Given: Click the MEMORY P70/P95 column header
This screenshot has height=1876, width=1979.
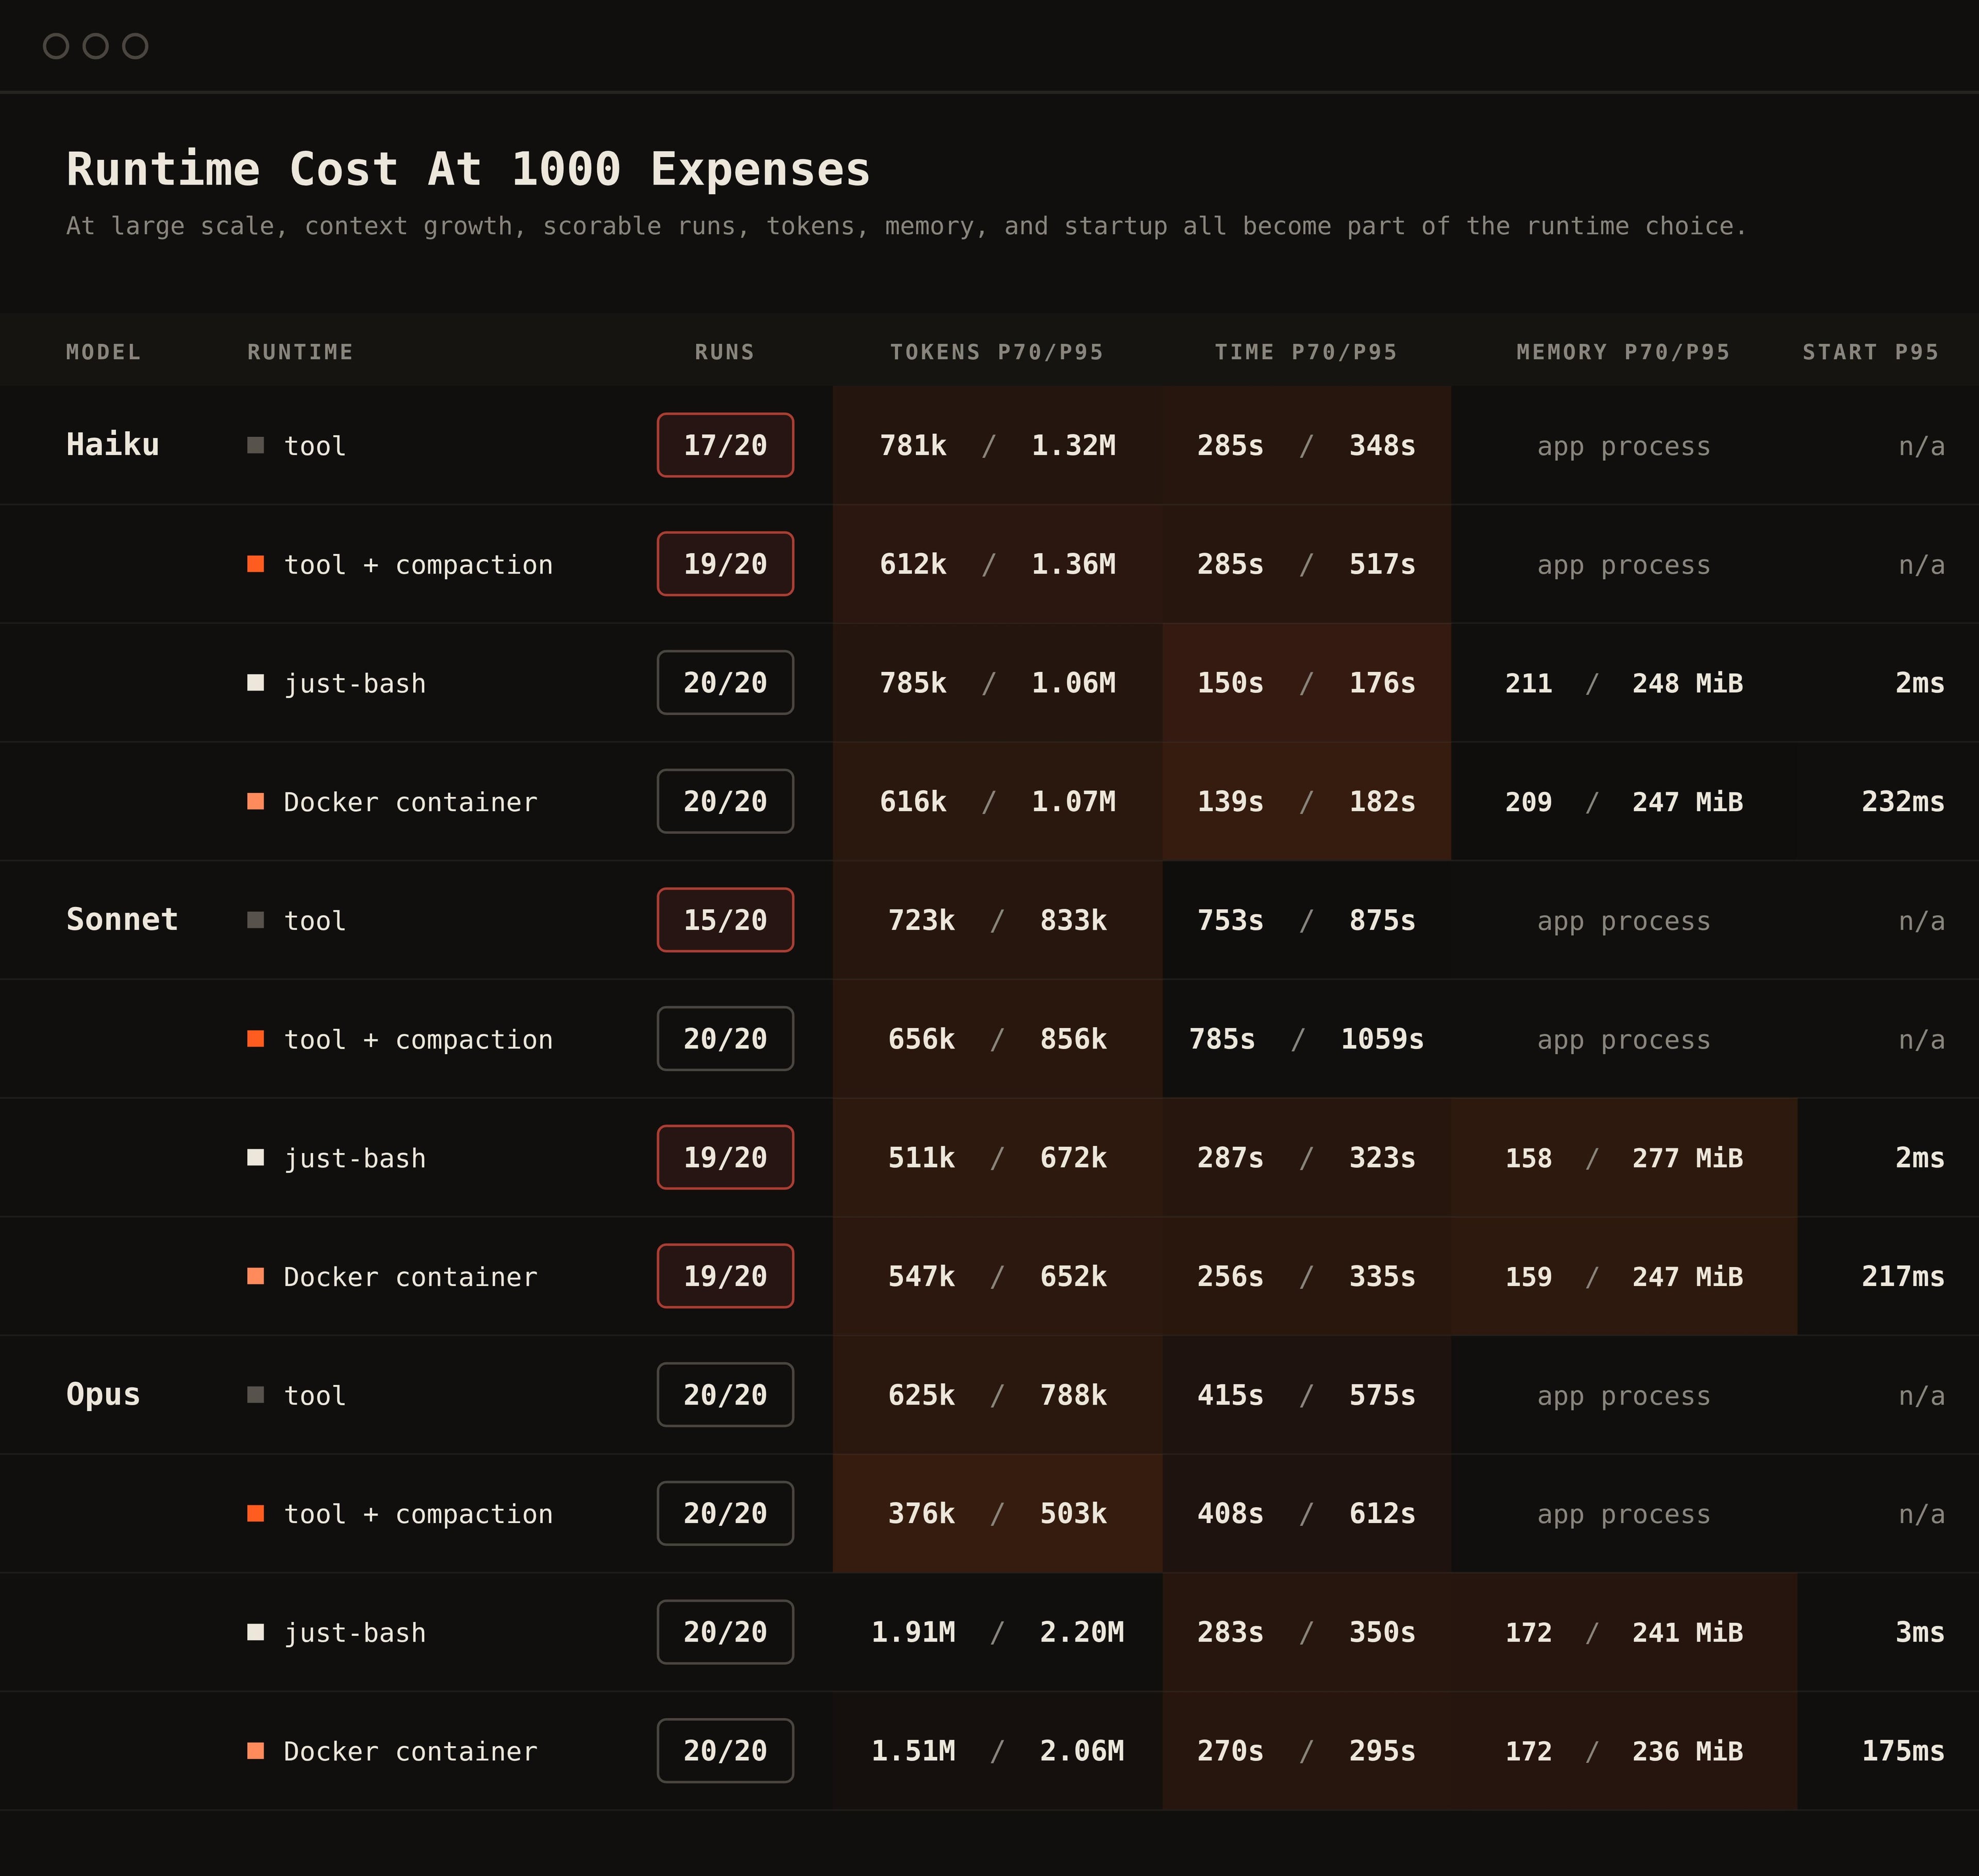Looking at the screenshot, I should pos(1623,352).
